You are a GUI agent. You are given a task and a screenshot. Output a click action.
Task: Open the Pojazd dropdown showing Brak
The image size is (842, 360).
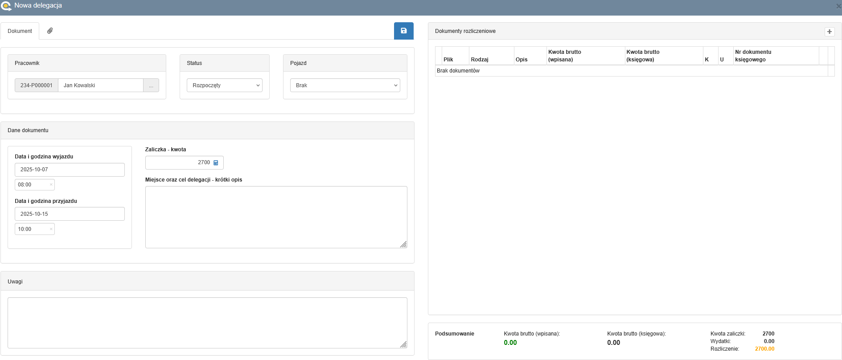coord(345,85)
